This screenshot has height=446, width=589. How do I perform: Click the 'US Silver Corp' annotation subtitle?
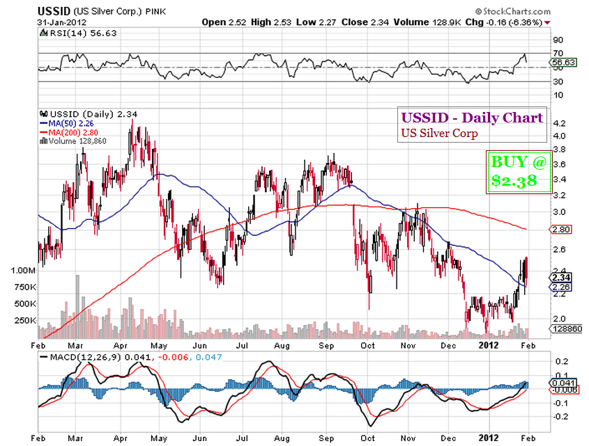(x=439, y=133)
